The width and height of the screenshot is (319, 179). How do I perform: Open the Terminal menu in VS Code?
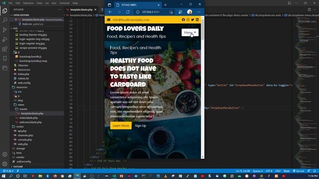64,3
